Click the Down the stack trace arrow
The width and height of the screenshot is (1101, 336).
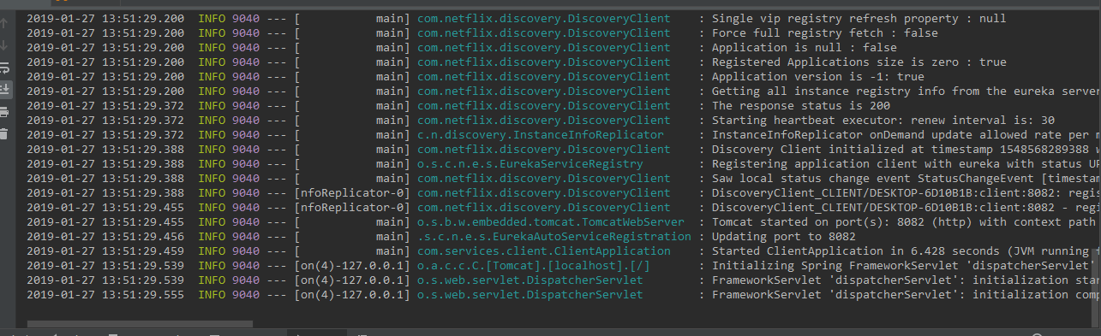click(4, 44)
